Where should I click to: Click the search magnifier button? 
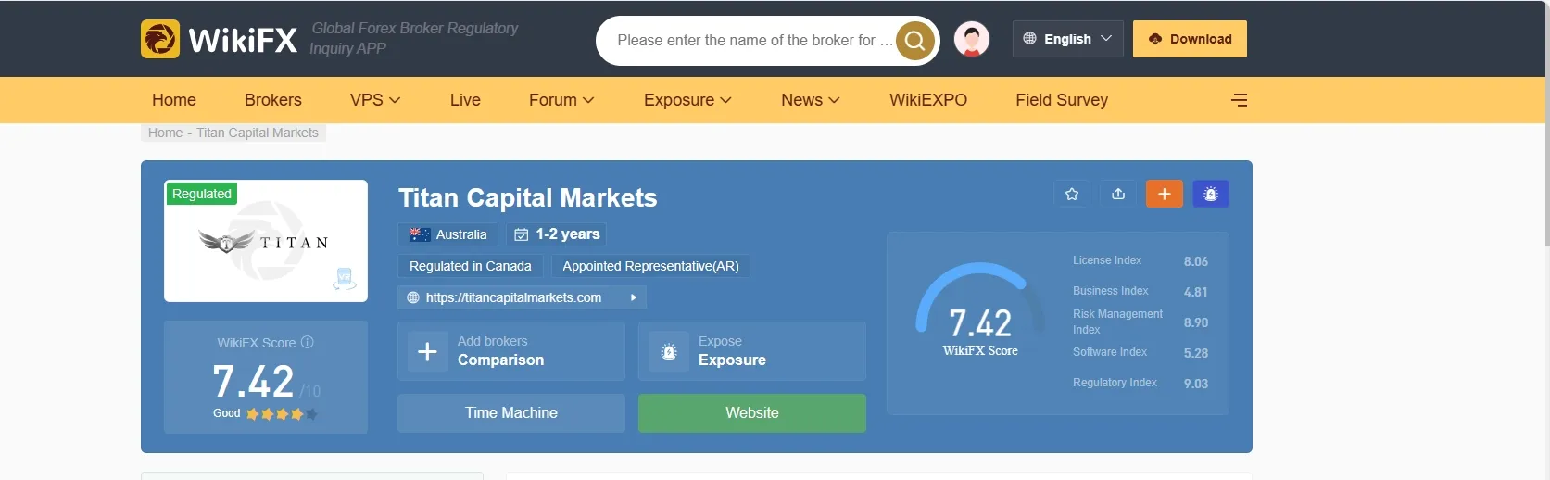pos(914,41)
